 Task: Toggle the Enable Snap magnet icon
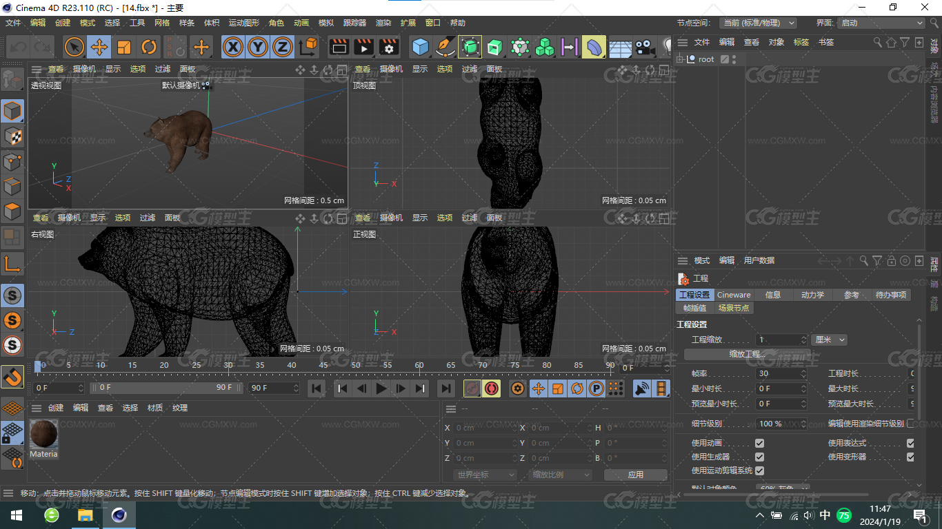point(12,376)
